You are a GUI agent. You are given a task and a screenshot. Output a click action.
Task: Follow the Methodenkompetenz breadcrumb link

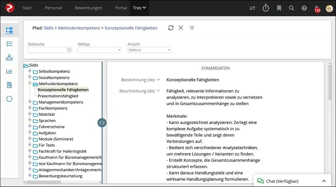coord(79,28)
